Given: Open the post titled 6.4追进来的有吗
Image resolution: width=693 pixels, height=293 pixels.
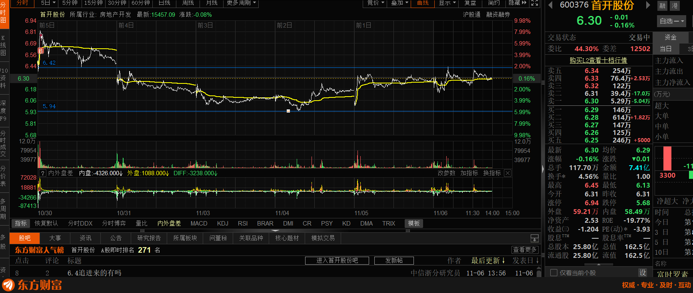Looking at the screenshot, I should click(94, 273).
